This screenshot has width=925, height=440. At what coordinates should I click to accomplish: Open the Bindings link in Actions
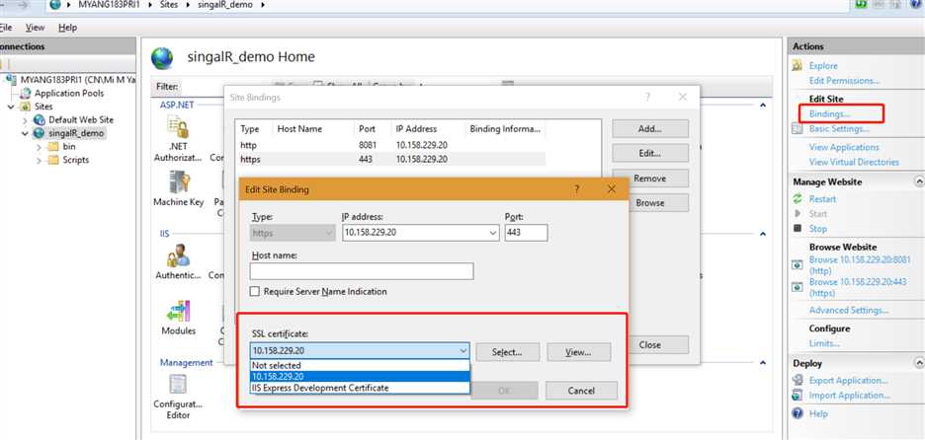pos(829,113)
